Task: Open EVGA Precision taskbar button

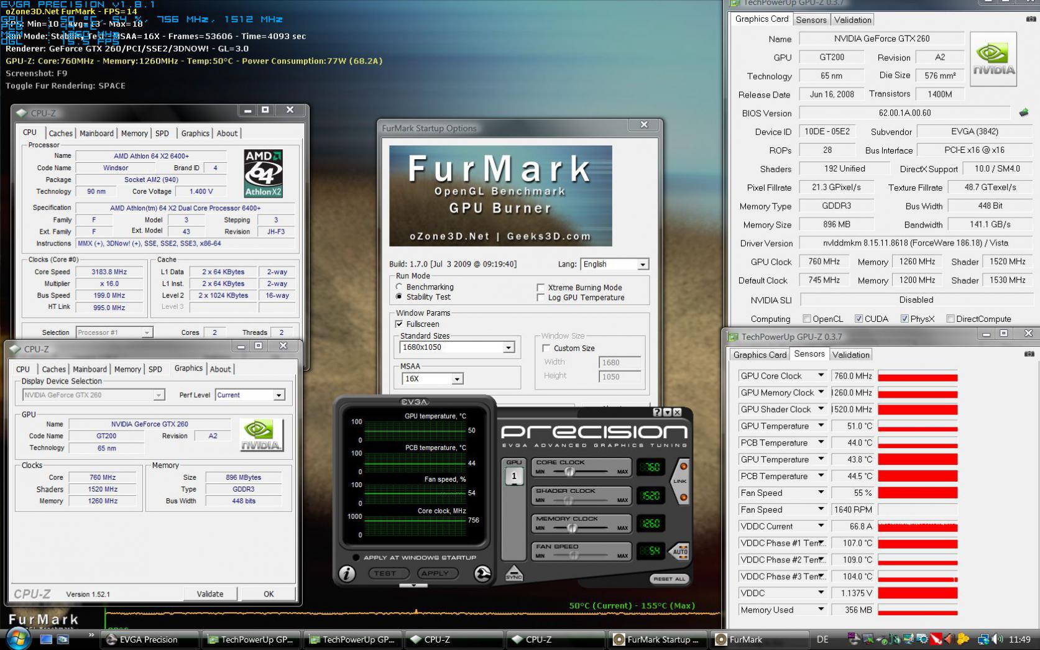Action: pos(149,639)
